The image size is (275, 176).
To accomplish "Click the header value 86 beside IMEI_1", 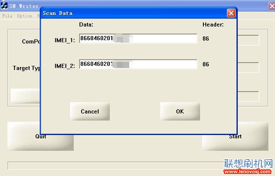I will 206,39.
